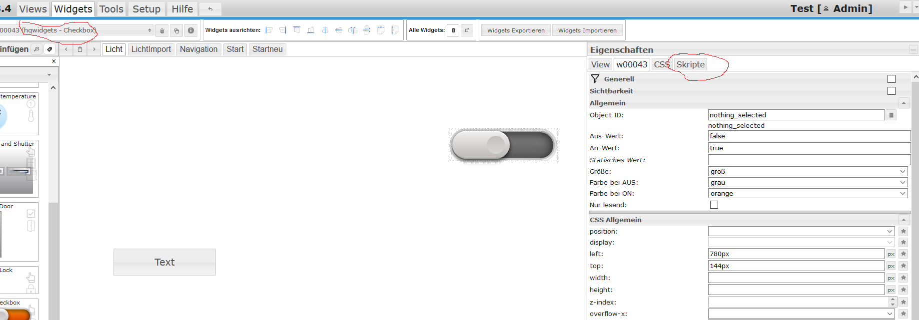The width and height of the screenshot is (919, 320).
Task: Open the Größe dropdown
Action: coord(808,171)
